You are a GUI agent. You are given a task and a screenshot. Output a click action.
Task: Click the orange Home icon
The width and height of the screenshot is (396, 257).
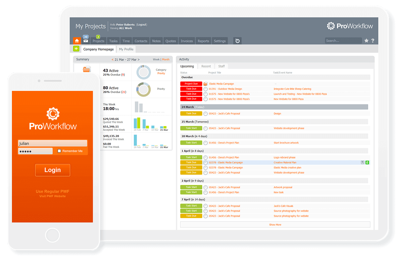pyautogui.click(x=77, y=41)
